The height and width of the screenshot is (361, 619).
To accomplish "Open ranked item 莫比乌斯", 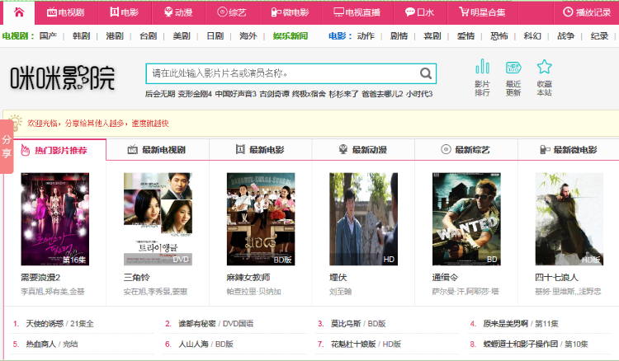I will click(x=346, y=324).
